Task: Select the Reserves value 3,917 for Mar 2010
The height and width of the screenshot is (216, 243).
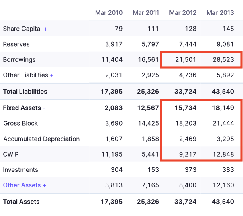Action: click(114, 44)
